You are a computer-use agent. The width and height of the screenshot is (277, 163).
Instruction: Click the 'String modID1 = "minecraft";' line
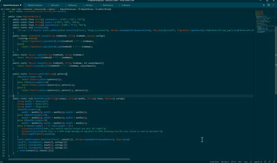click(x=33, y=101)
